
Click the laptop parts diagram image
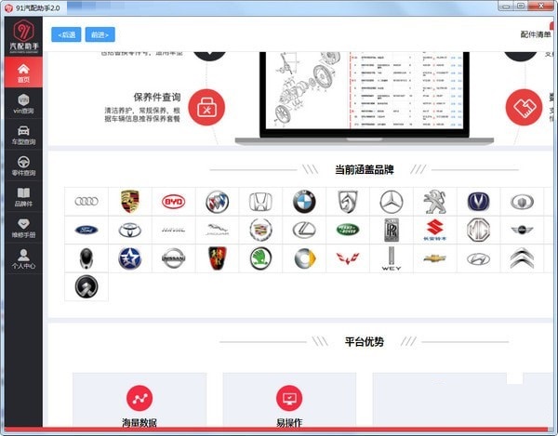tap(365, 99)
